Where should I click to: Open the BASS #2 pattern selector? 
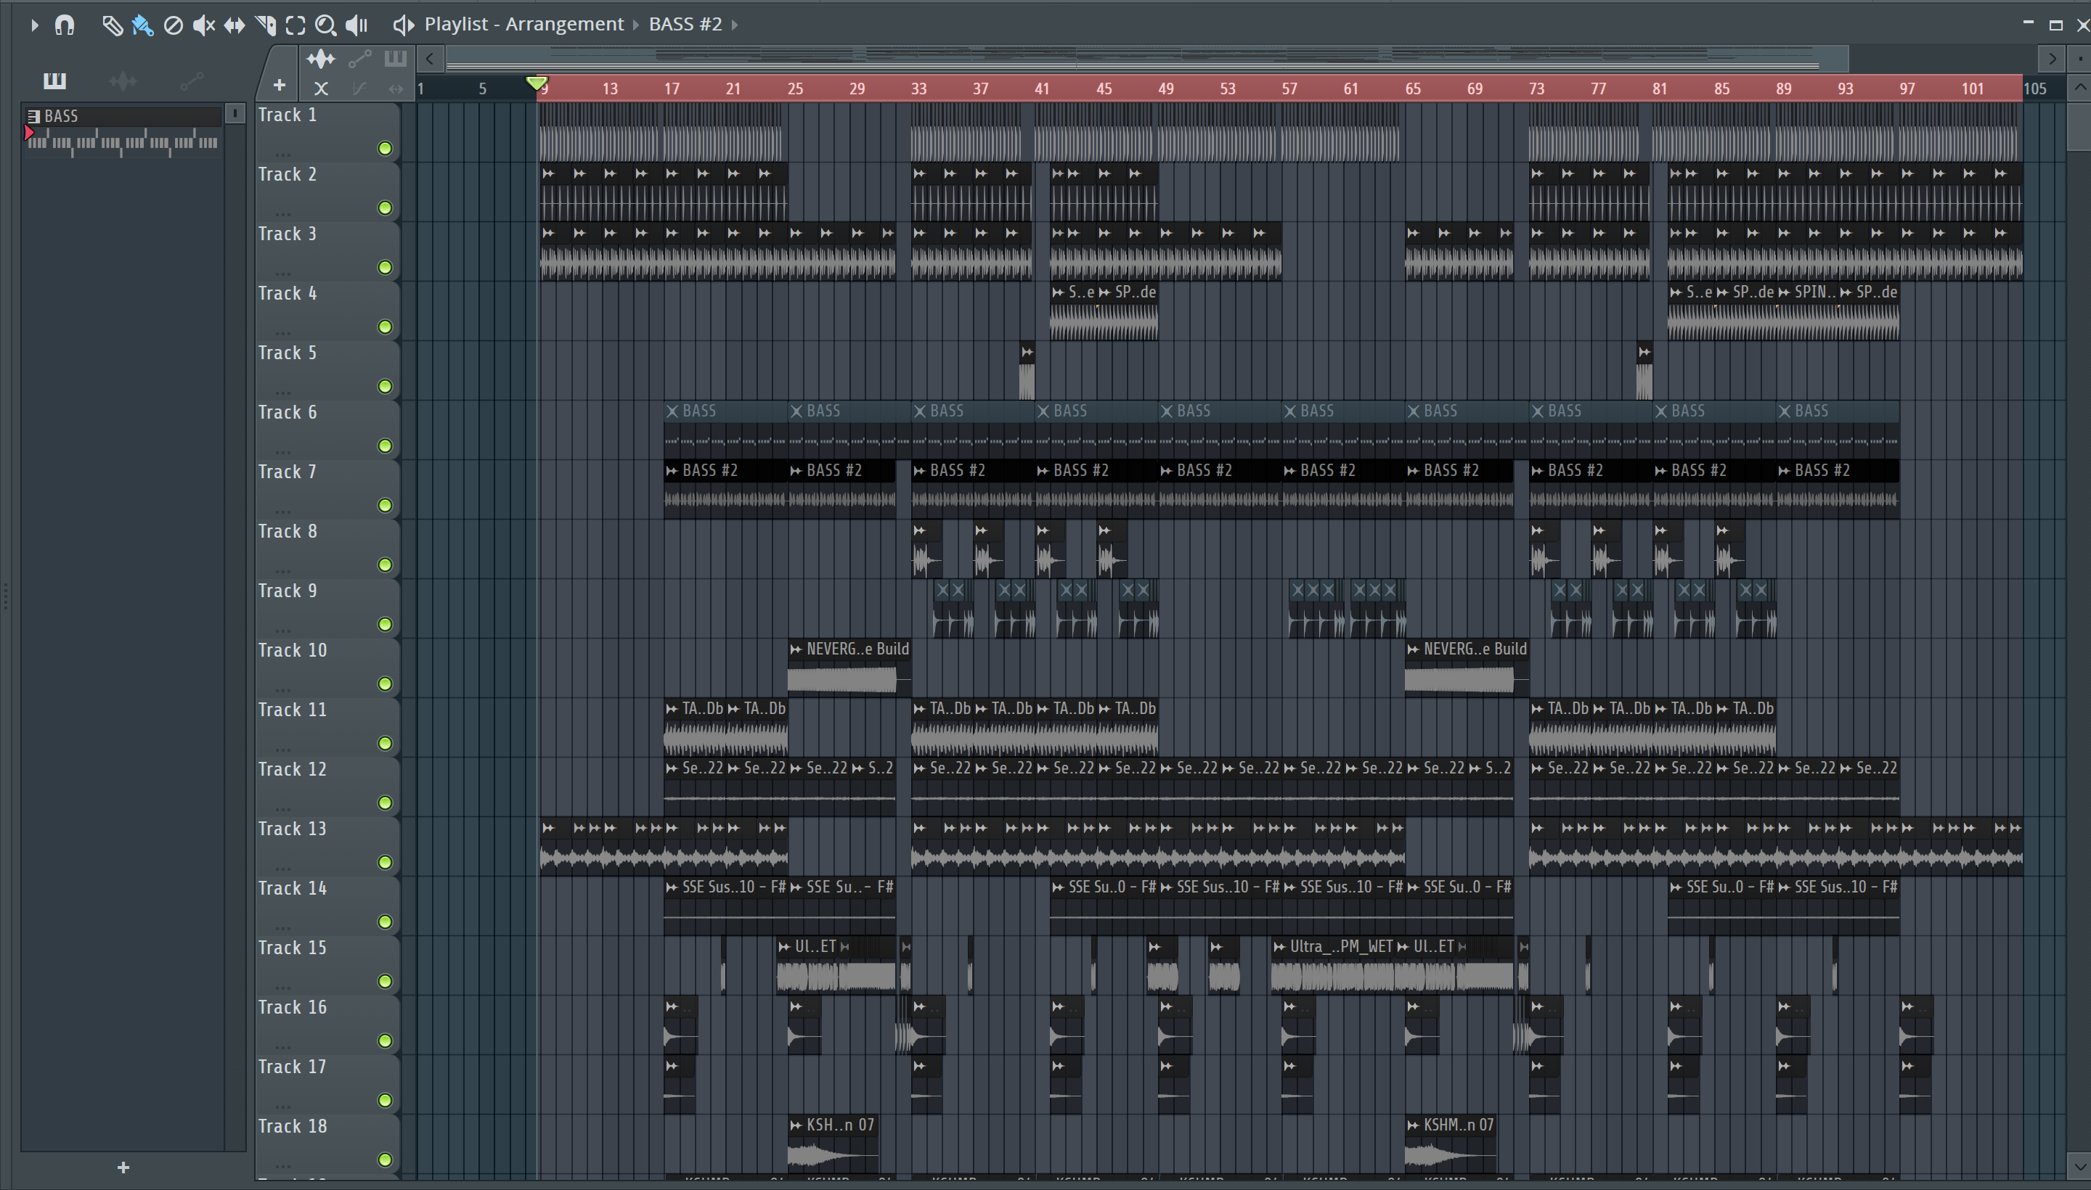point(685,25)
